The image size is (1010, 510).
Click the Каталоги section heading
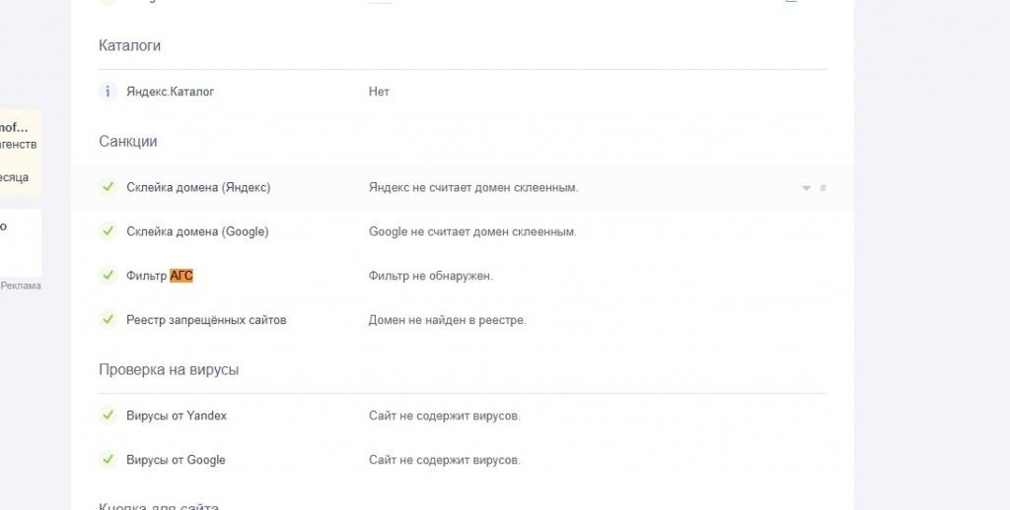point(129,45)
